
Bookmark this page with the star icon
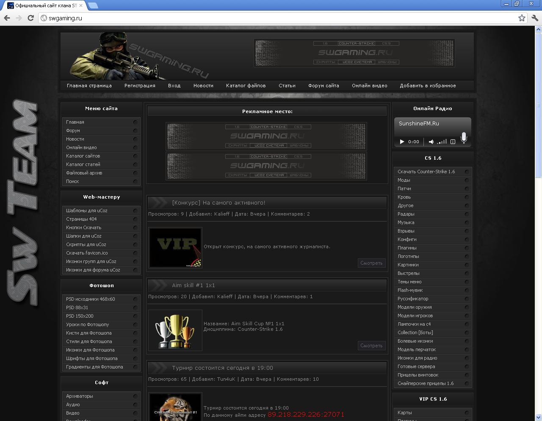[522, 18]
